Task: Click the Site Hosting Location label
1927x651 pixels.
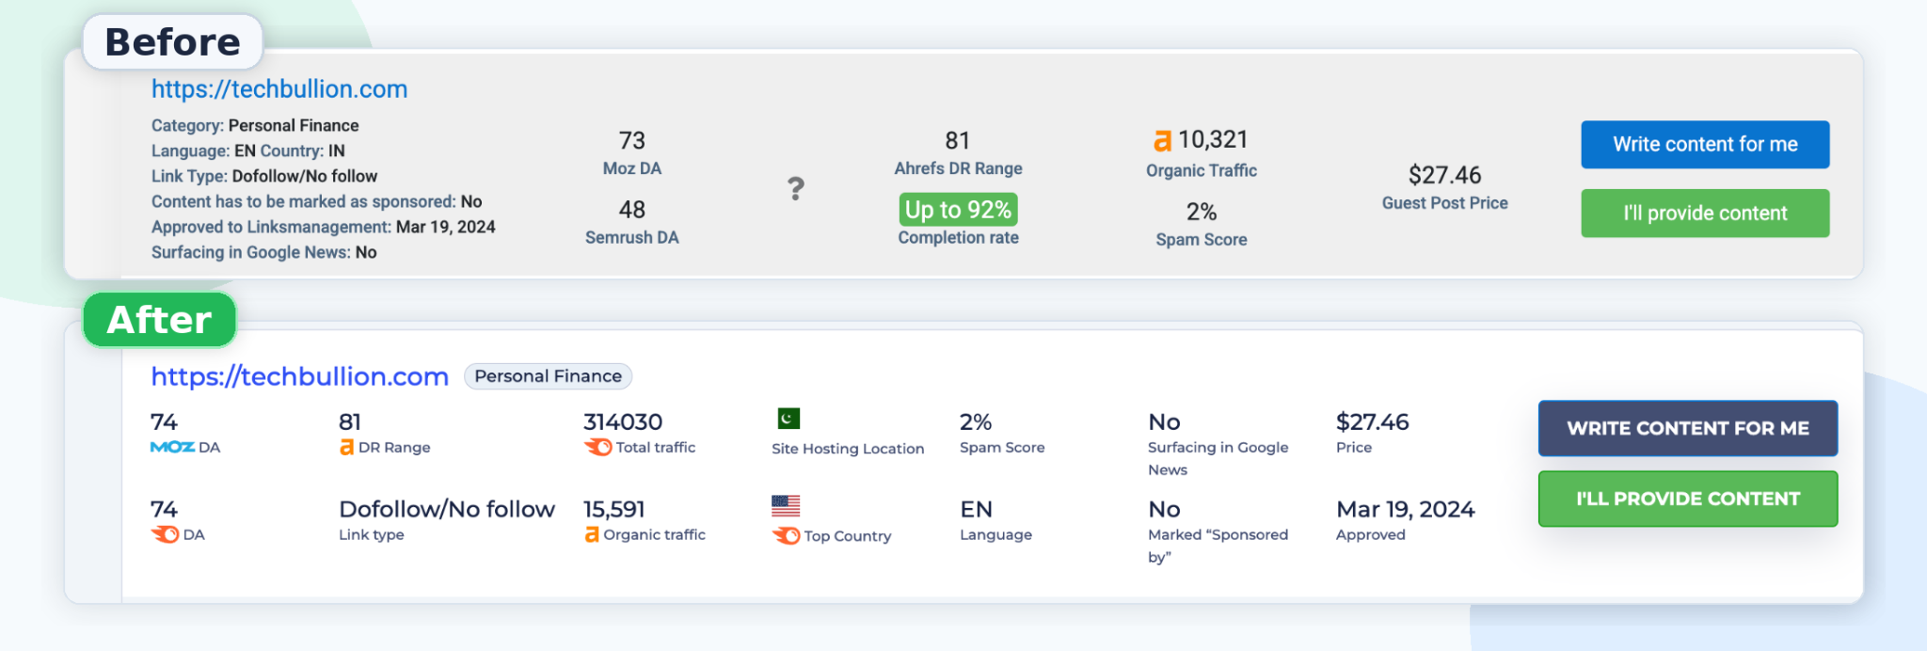Action: tap(848, 449)
